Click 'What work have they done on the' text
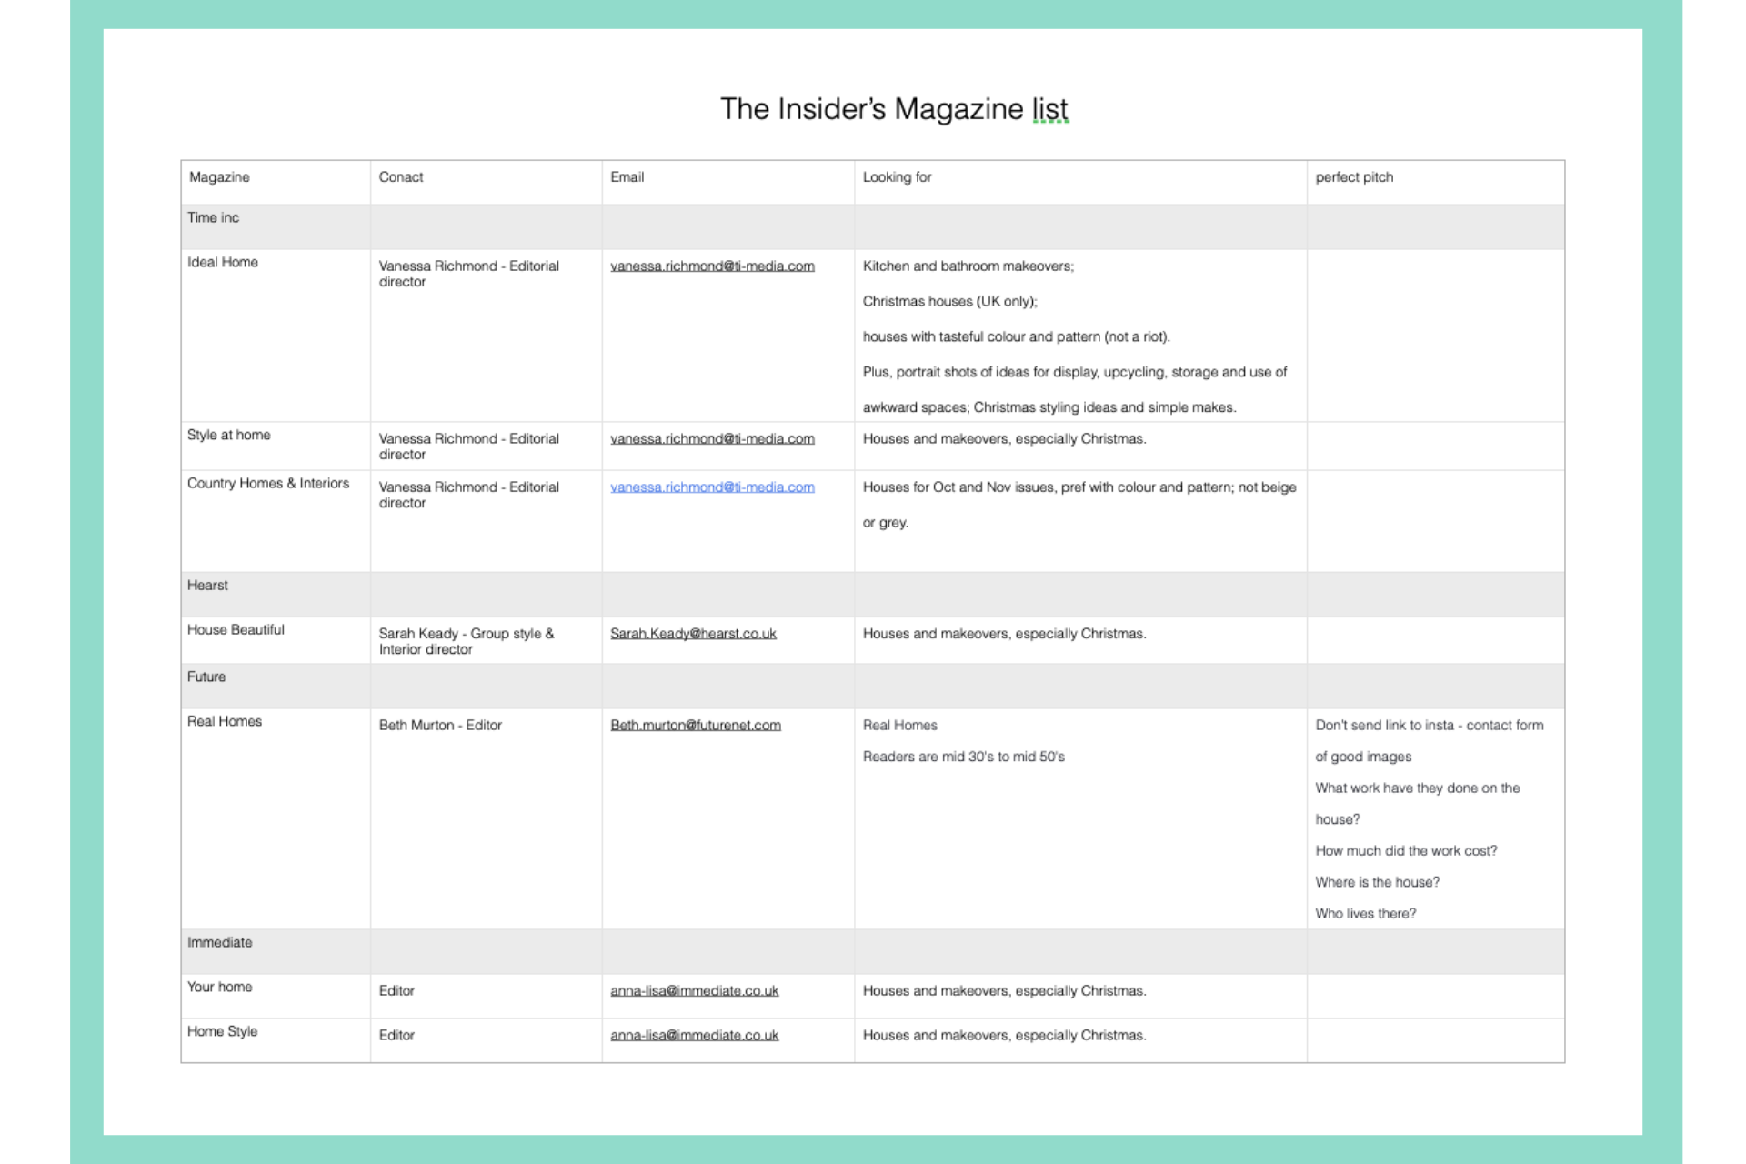The image size is (1746, 1164). point(1418,788)
